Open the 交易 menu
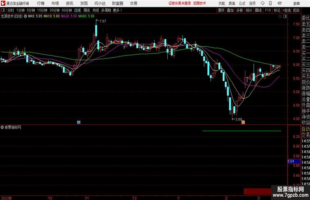Viewport: 310px width, 200px height. point(133,3)
